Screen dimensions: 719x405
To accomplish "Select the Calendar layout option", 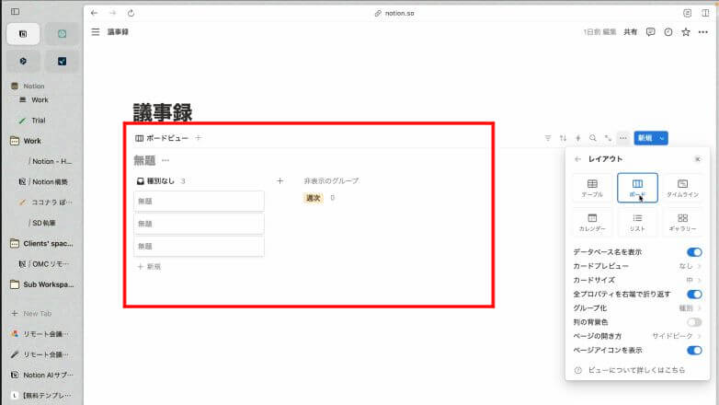I will [592, 222].
